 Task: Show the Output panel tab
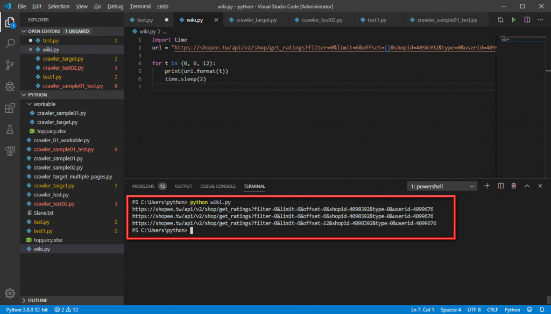(183, 186)
